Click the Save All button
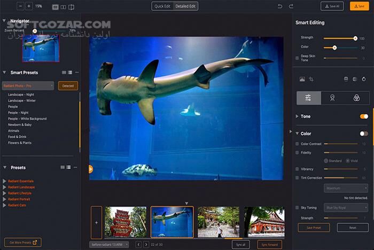374x250 pixels. (x=332, y=6)
